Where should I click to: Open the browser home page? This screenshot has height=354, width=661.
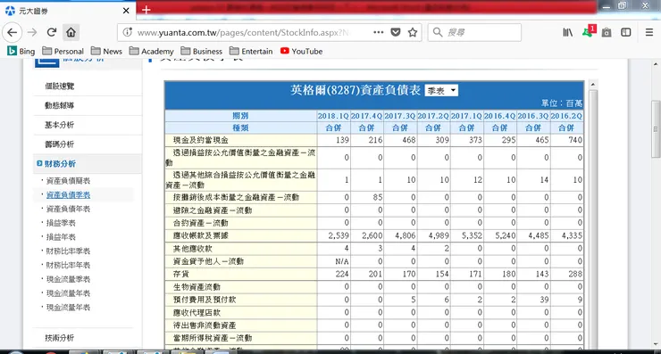[x=71, y=32]
